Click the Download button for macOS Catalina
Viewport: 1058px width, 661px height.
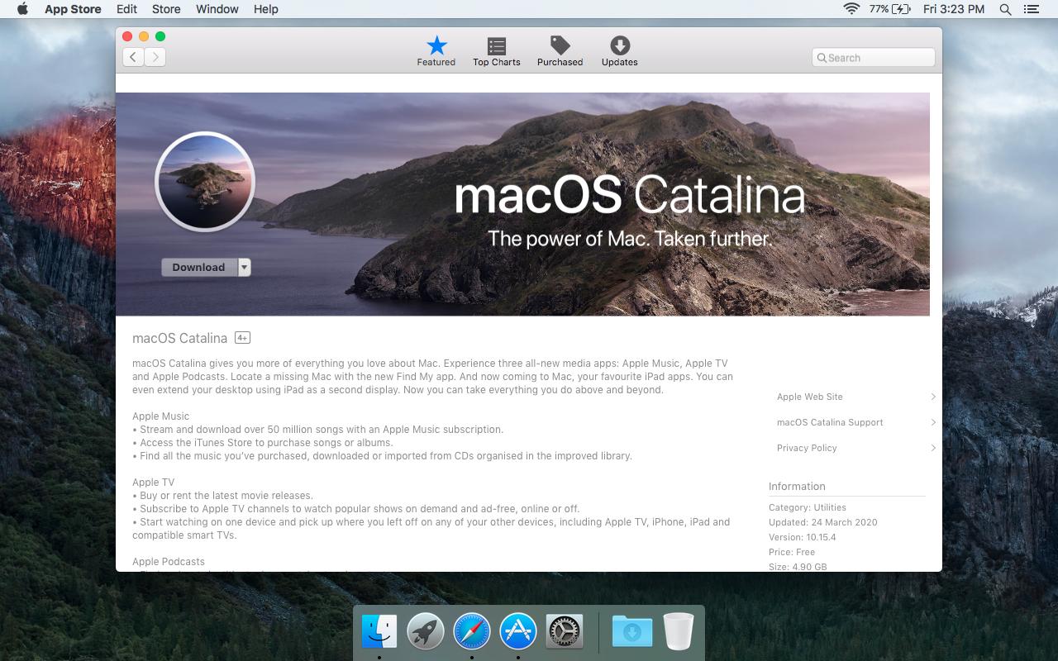coord(198,267)
